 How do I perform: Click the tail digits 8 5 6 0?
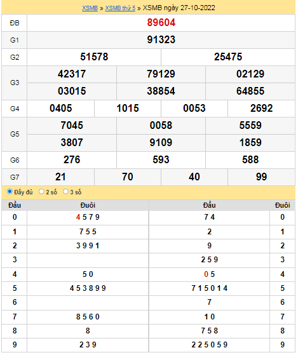88,317
